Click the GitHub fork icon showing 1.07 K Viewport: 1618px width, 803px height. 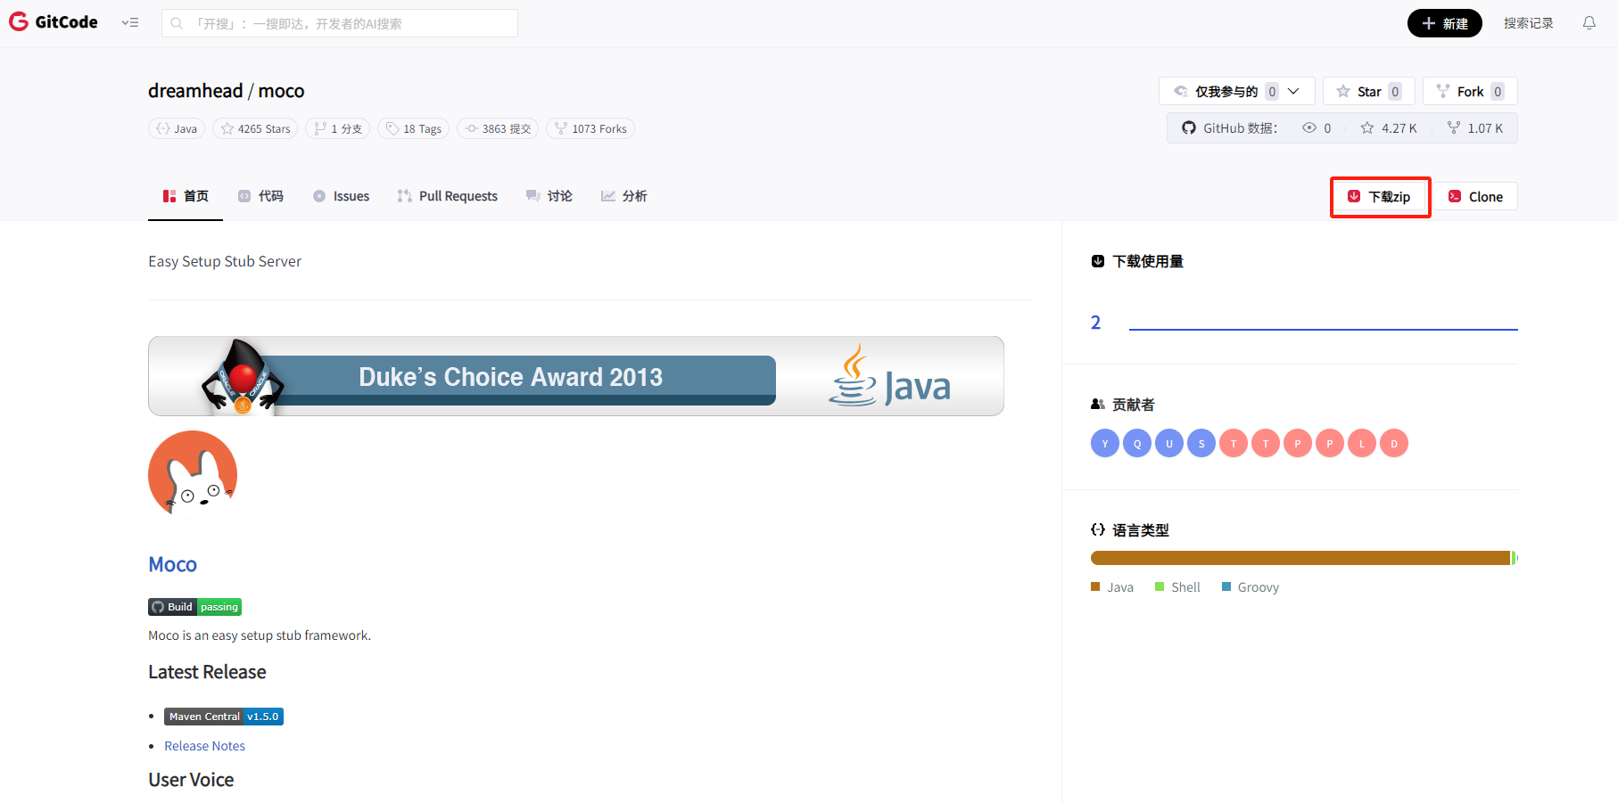coord(1454,127)
